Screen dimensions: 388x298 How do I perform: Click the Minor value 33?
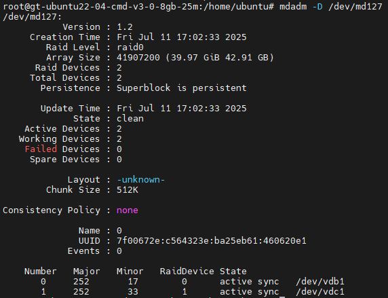pos(133,292)
